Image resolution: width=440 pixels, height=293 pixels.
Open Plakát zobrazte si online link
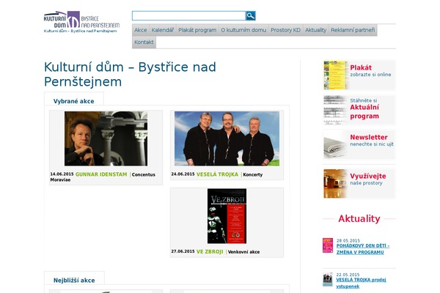tap(370, 70)
